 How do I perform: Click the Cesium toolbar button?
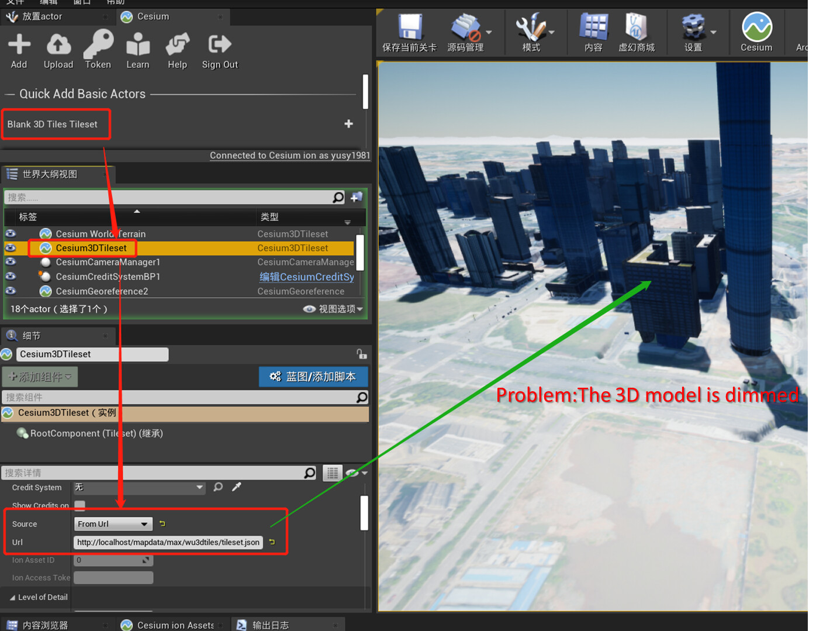pyautogui.click(x=756, y=33)
